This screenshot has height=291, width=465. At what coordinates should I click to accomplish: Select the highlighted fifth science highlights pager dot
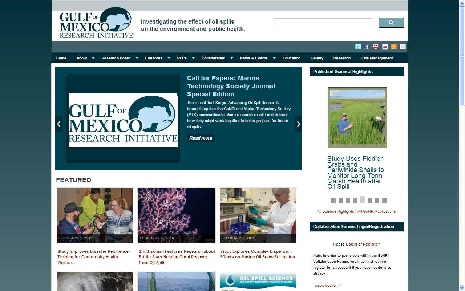point(363,199)
